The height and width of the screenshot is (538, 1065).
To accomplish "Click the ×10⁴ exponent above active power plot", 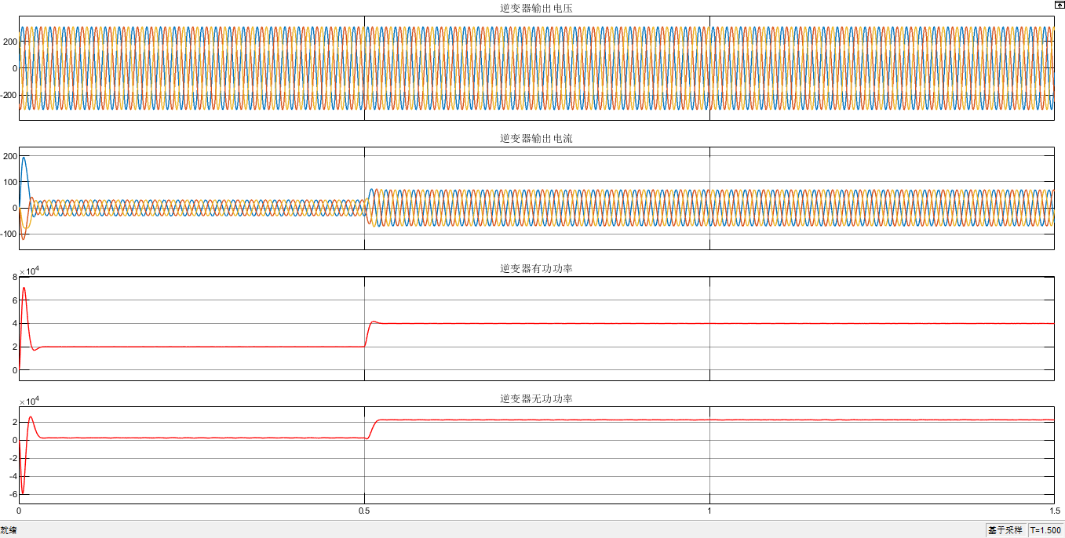I will pos(29,271).
